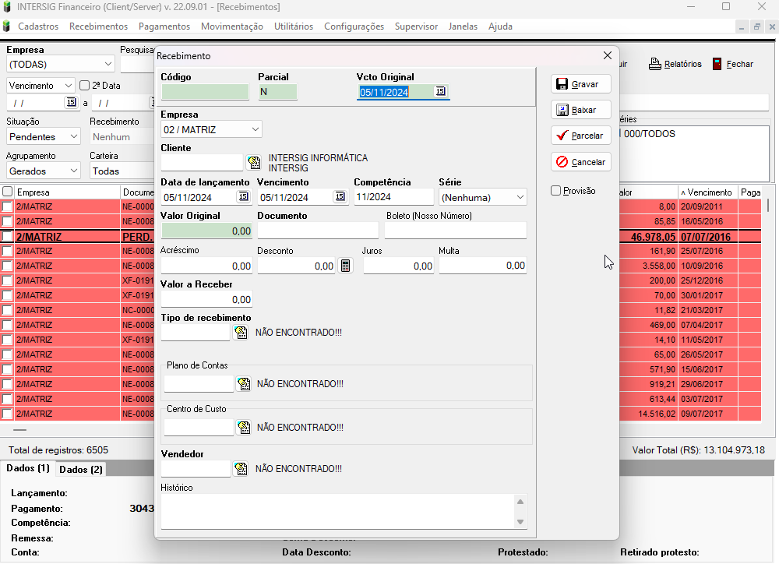Open the Janelas menu
Viewport: 779px width, 564px height.
pos(463,26)
